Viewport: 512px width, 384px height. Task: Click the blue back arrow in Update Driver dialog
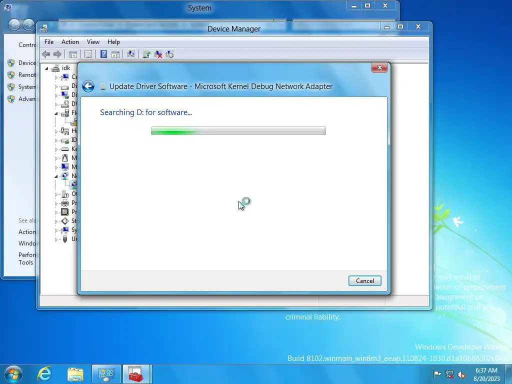[88, 86]
